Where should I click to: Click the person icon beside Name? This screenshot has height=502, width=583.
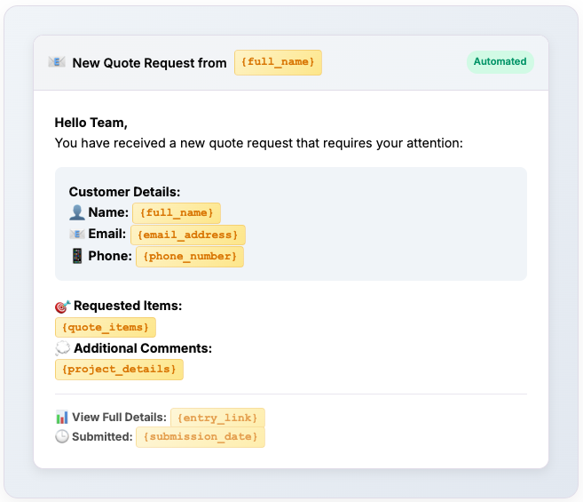[x=77, y=212]
